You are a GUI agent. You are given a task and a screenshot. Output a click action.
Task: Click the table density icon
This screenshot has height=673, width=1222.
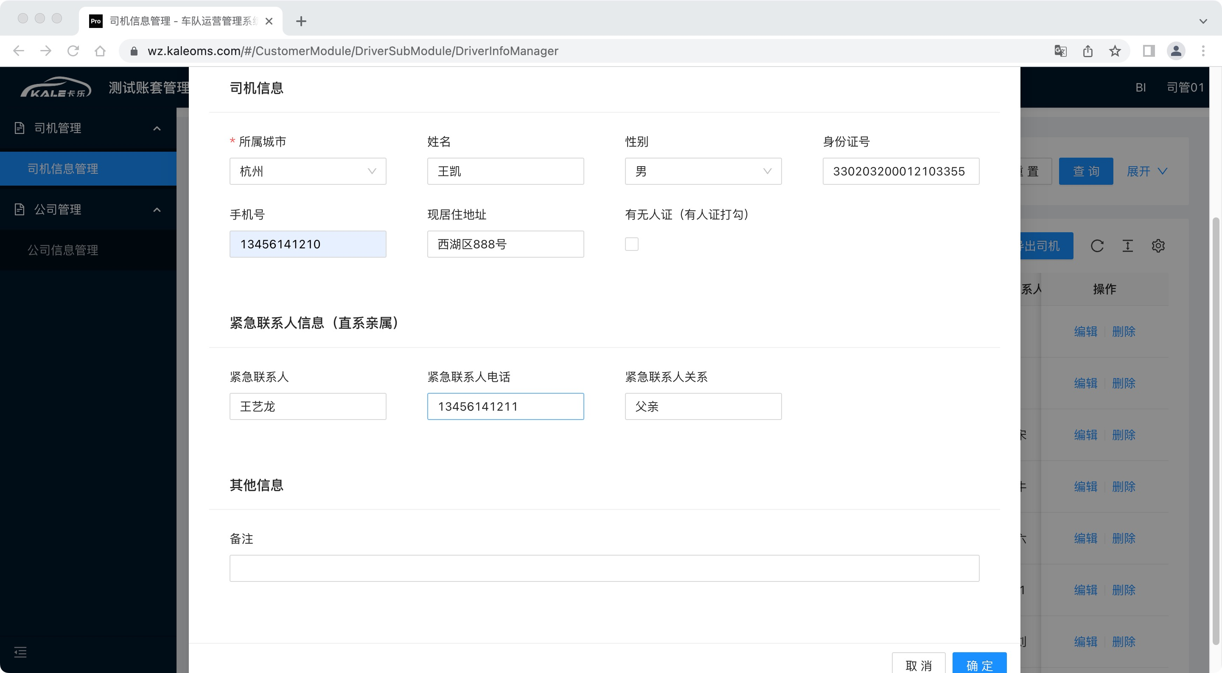coord(1128,246)
